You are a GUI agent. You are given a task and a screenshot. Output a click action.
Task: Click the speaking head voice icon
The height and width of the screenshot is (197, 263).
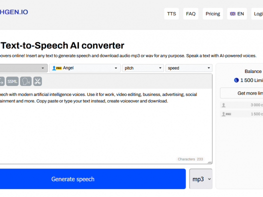coord(26,81)
